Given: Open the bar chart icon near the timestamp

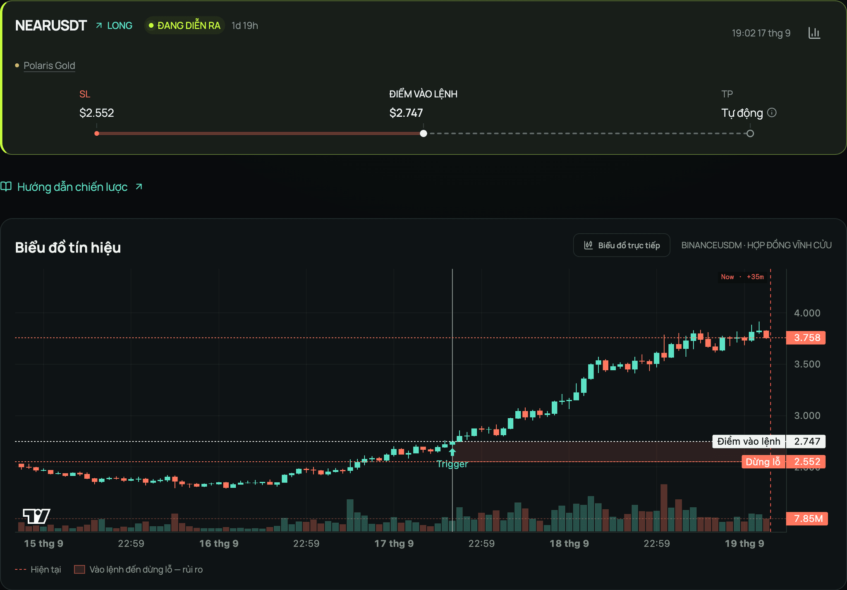Looking at the screenshot, I should click(814, 33).
